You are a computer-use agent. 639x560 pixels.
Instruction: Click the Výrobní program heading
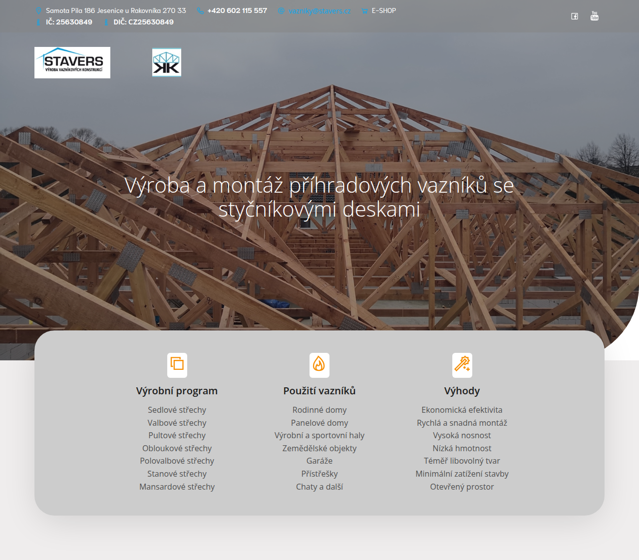pos(177,391)
